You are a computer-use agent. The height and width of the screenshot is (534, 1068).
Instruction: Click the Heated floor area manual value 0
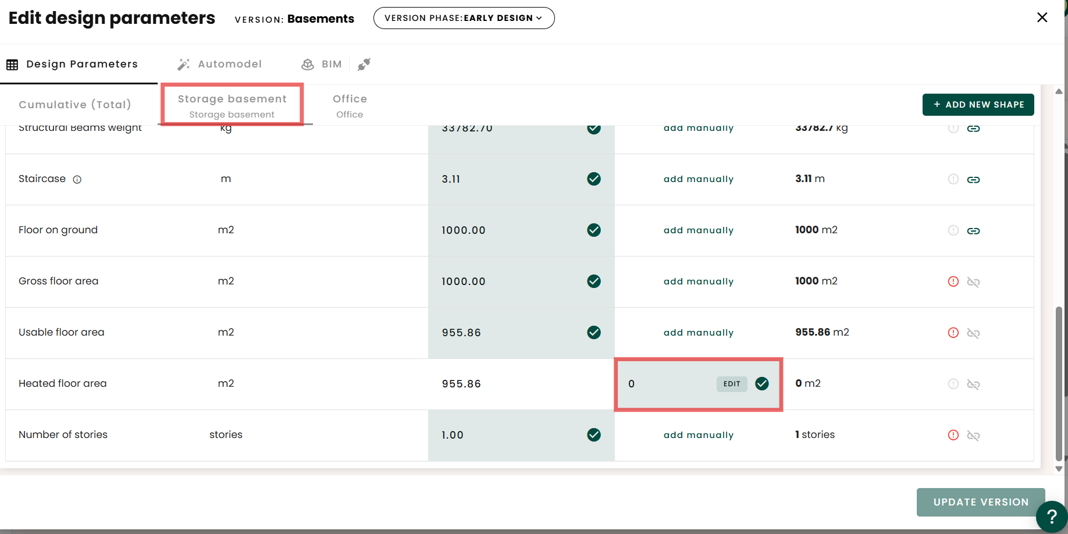click(632, 384)
